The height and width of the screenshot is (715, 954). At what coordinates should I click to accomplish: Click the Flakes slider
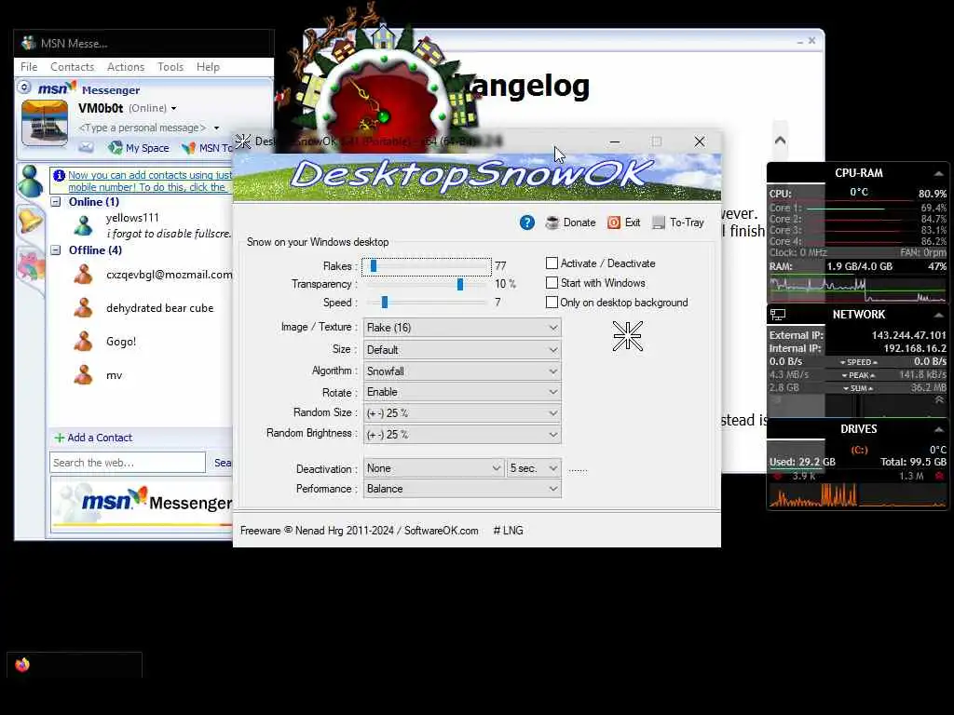click(x=427, y=266)
